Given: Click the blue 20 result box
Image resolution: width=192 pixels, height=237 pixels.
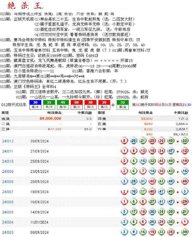Looking at the screenshot, I should point(35,105).
